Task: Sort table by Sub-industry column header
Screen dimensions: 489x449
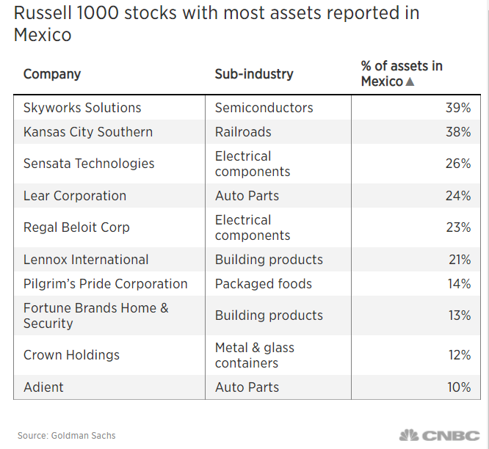Action: [x=254, y=74]
